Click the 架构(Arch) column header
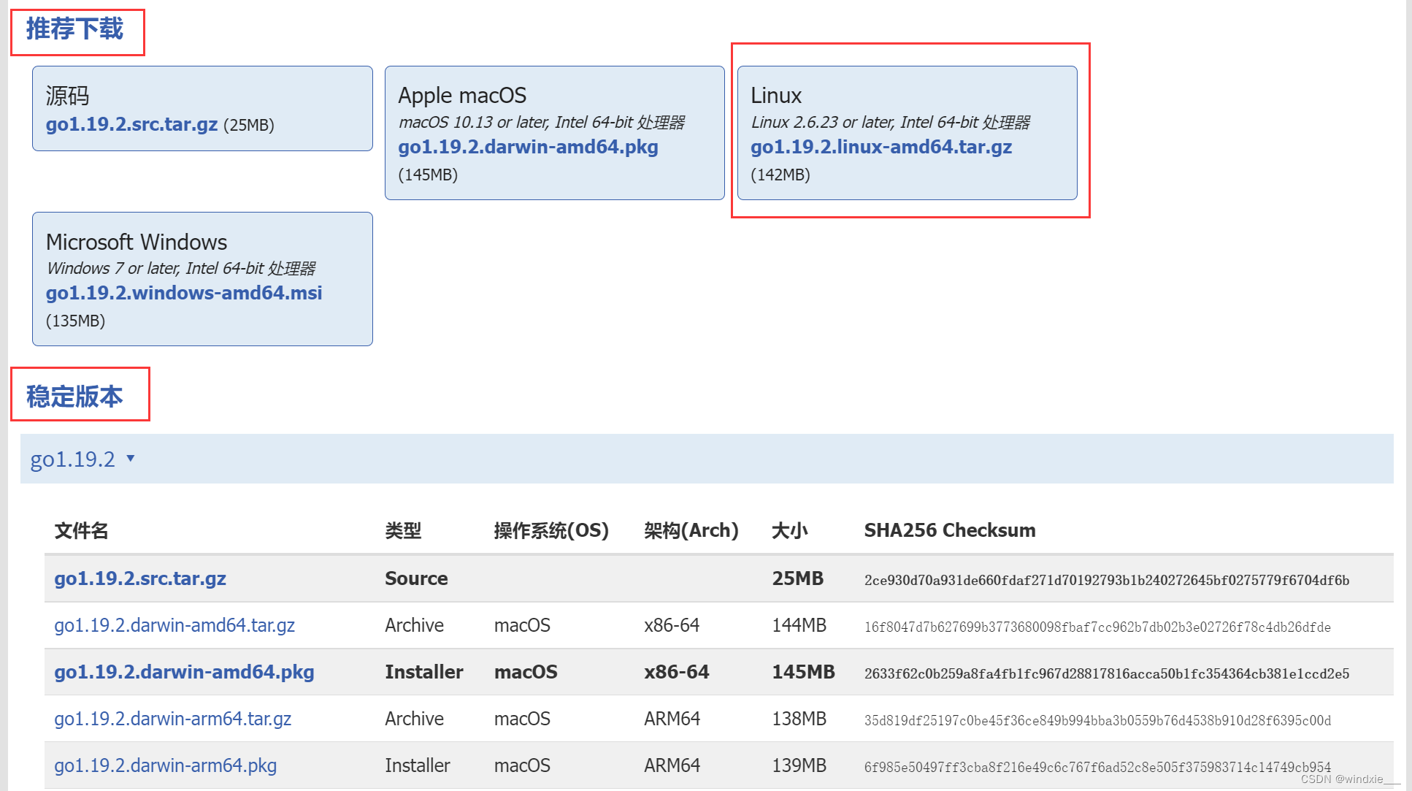This screenshot has width=1412, height=791. (x=691, y=530)
